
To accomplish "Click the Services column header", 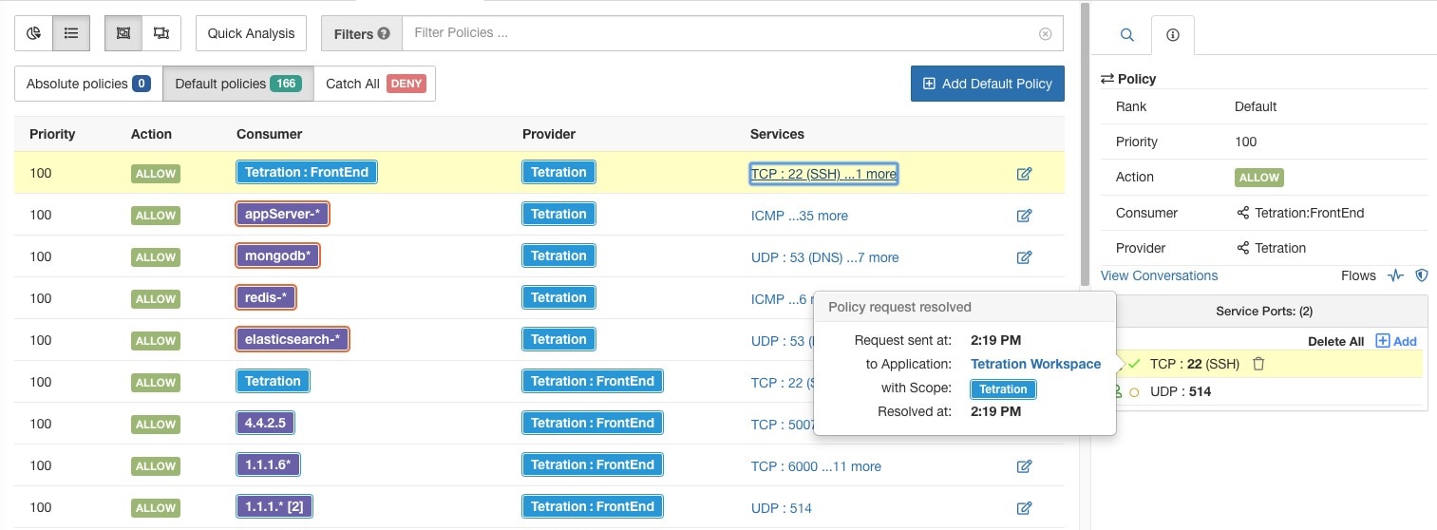I will 777,134.
